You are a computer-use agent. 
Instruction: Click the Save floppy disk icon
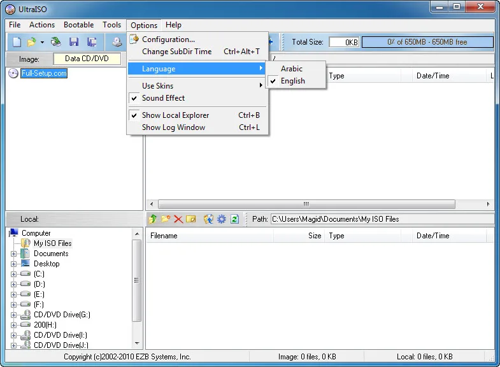tap(74, 42)
